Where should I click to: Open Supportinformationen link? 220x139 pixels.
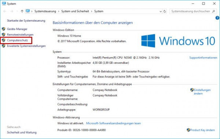(203, 57)
